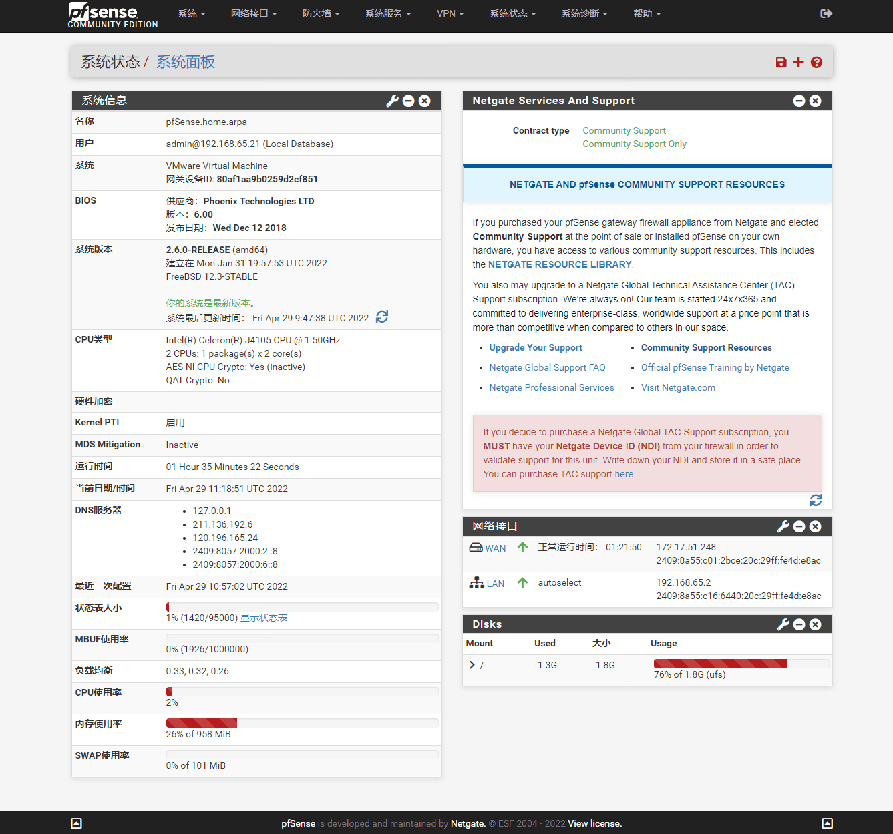The image size is (893, 834).
Task: Click the logout icon in top bar
Action: point(826,13)
